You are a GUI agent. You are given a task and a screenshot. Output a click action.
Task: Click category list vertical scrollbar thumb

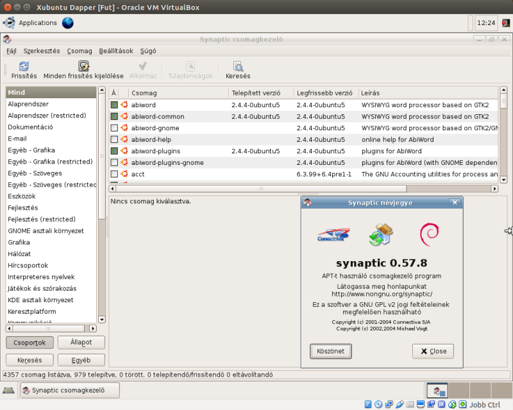coord(102,156)
